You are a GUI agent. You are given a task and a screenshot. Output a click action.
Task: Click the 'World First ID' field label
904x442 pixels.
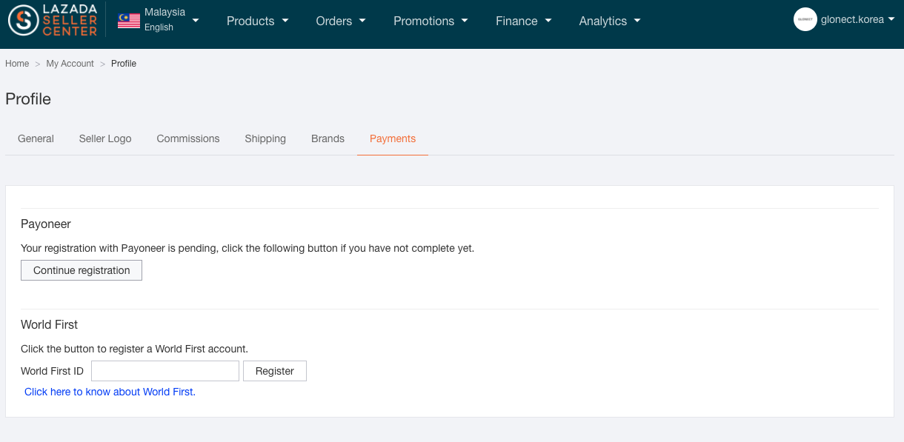click(x=52, y=371)
